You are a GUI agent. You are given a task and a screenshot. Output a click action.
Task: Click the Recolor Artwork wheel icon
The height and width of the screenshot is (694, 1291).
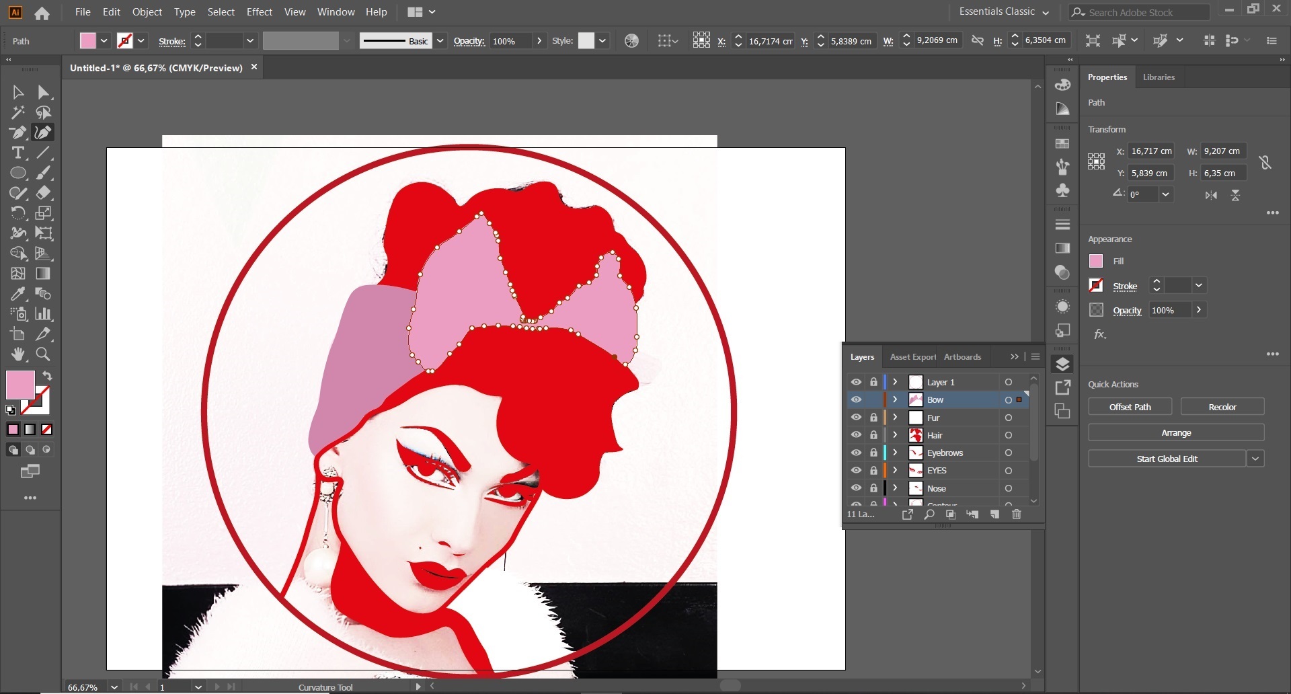coord(631,41)
